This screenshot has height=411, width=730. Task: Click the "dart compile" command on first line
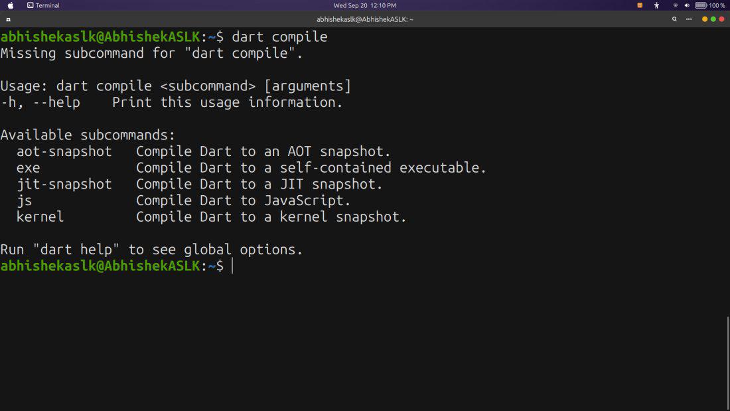point(279,37)
